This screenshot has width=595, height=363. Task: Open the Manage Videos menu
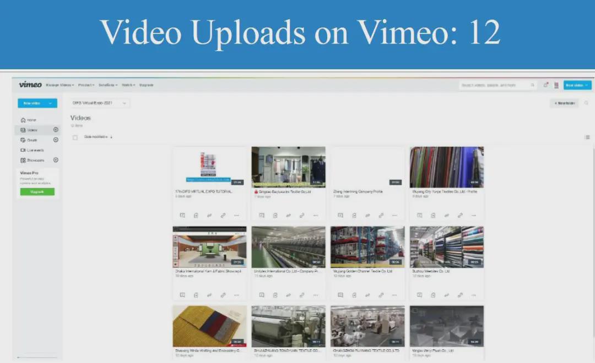click(59, 85)
